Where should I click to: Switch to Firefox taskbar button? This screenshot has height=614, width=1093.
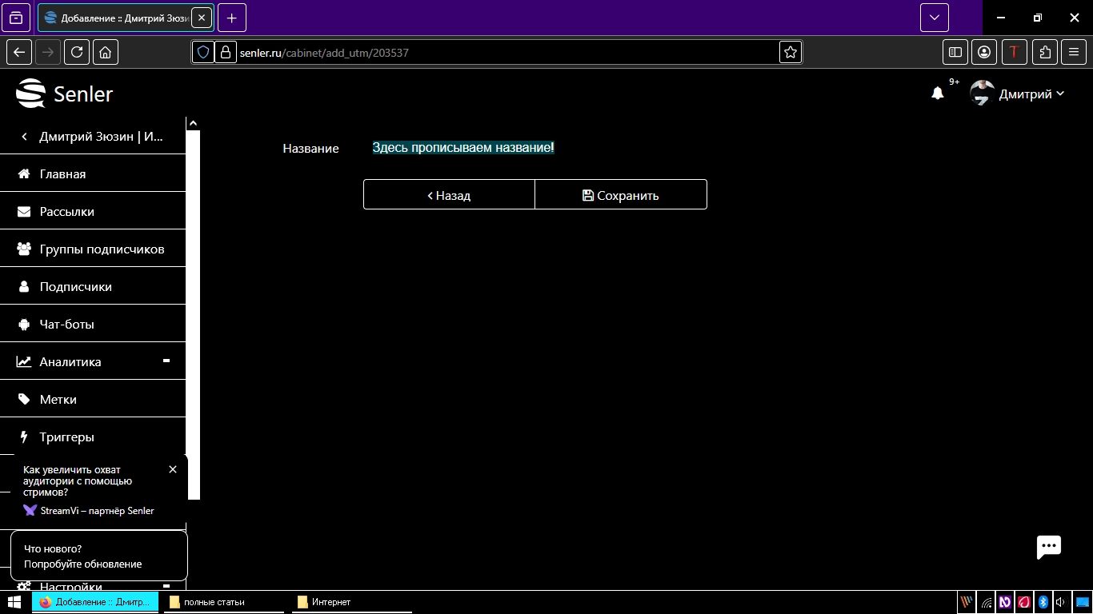95,602
